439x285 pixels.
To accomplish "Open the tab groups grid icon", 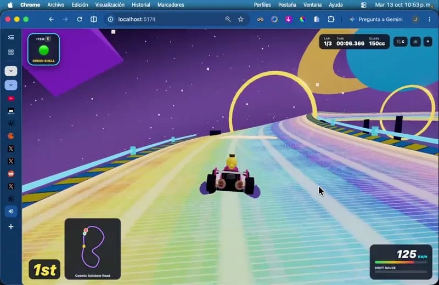I will [11, 52].
